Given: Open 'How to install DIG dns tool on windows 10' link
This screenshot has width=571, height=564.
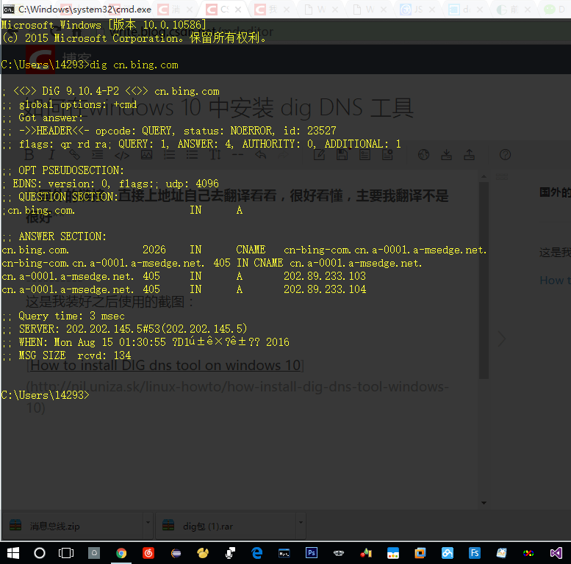Looking at the screenshot, I should (x=165, y=365).
